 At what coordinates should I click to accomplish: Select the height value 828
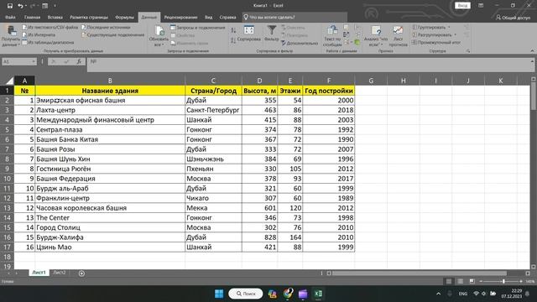pos(259,237)
